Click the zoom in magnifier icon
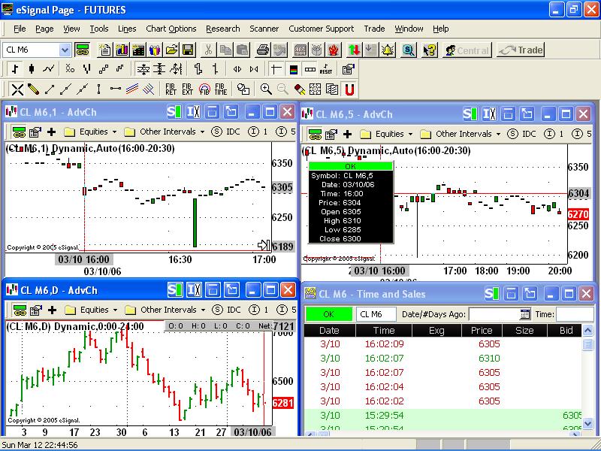601x451 pixels. tap(266, 89)
